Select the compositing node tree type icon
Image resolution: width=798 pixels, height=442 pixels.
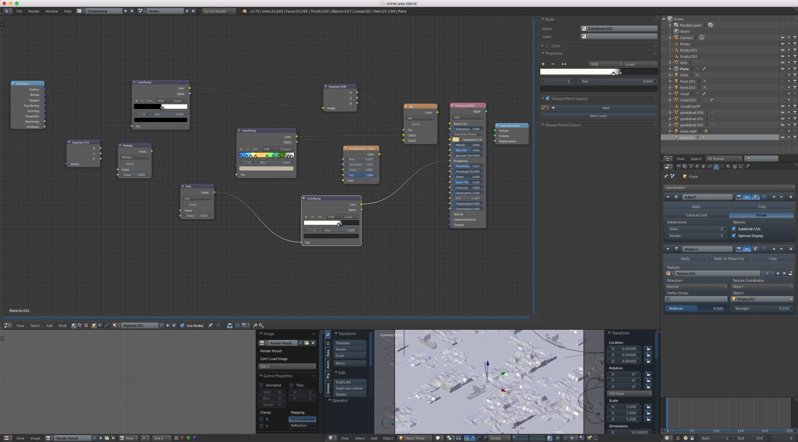click(x=80, y=326)
